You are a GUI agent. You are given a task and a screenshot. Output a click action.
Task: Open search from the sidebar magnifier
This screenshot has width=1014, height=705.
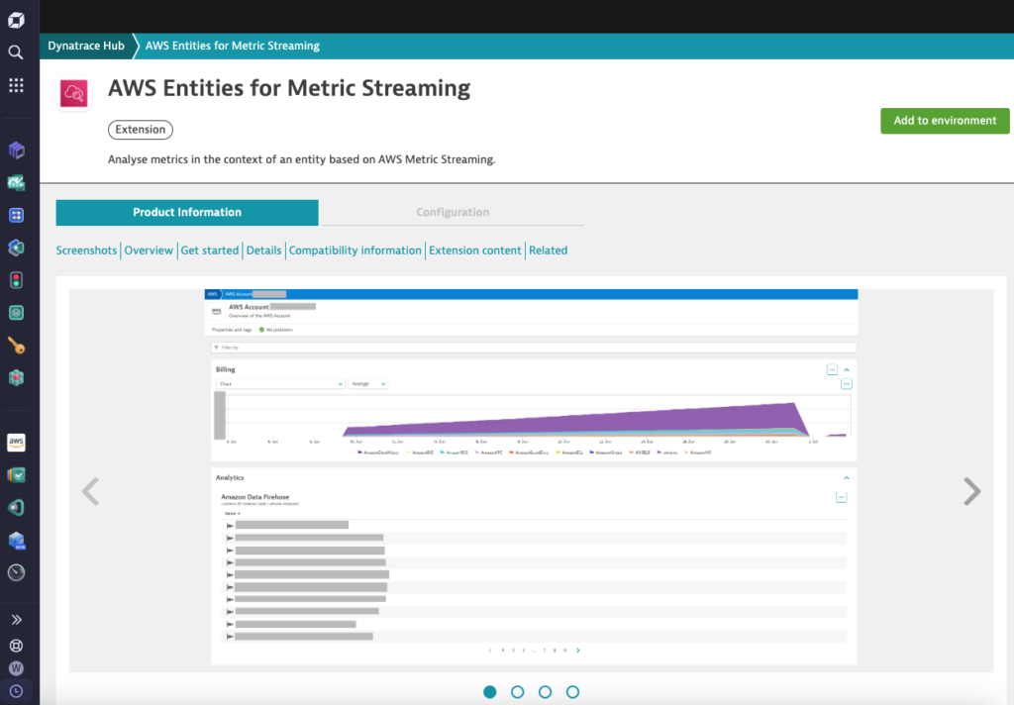[x=16, y=52]
